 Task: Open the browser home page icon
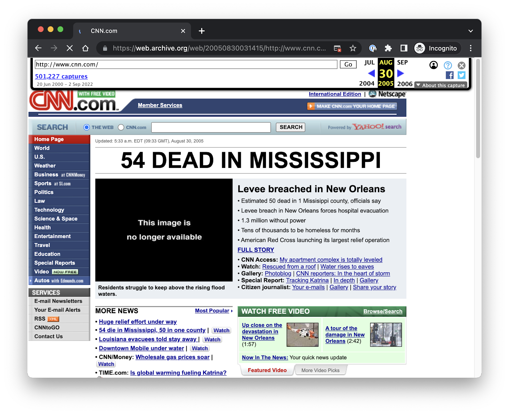(85, 48)
